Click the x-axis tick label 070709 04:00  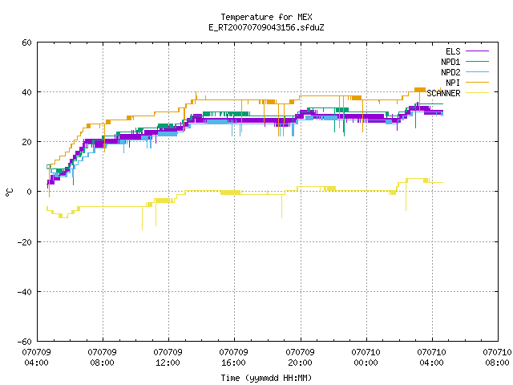pos(36,357)
